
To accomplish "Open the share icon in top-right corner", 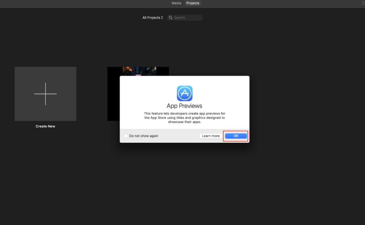I will tap(363, 3).
